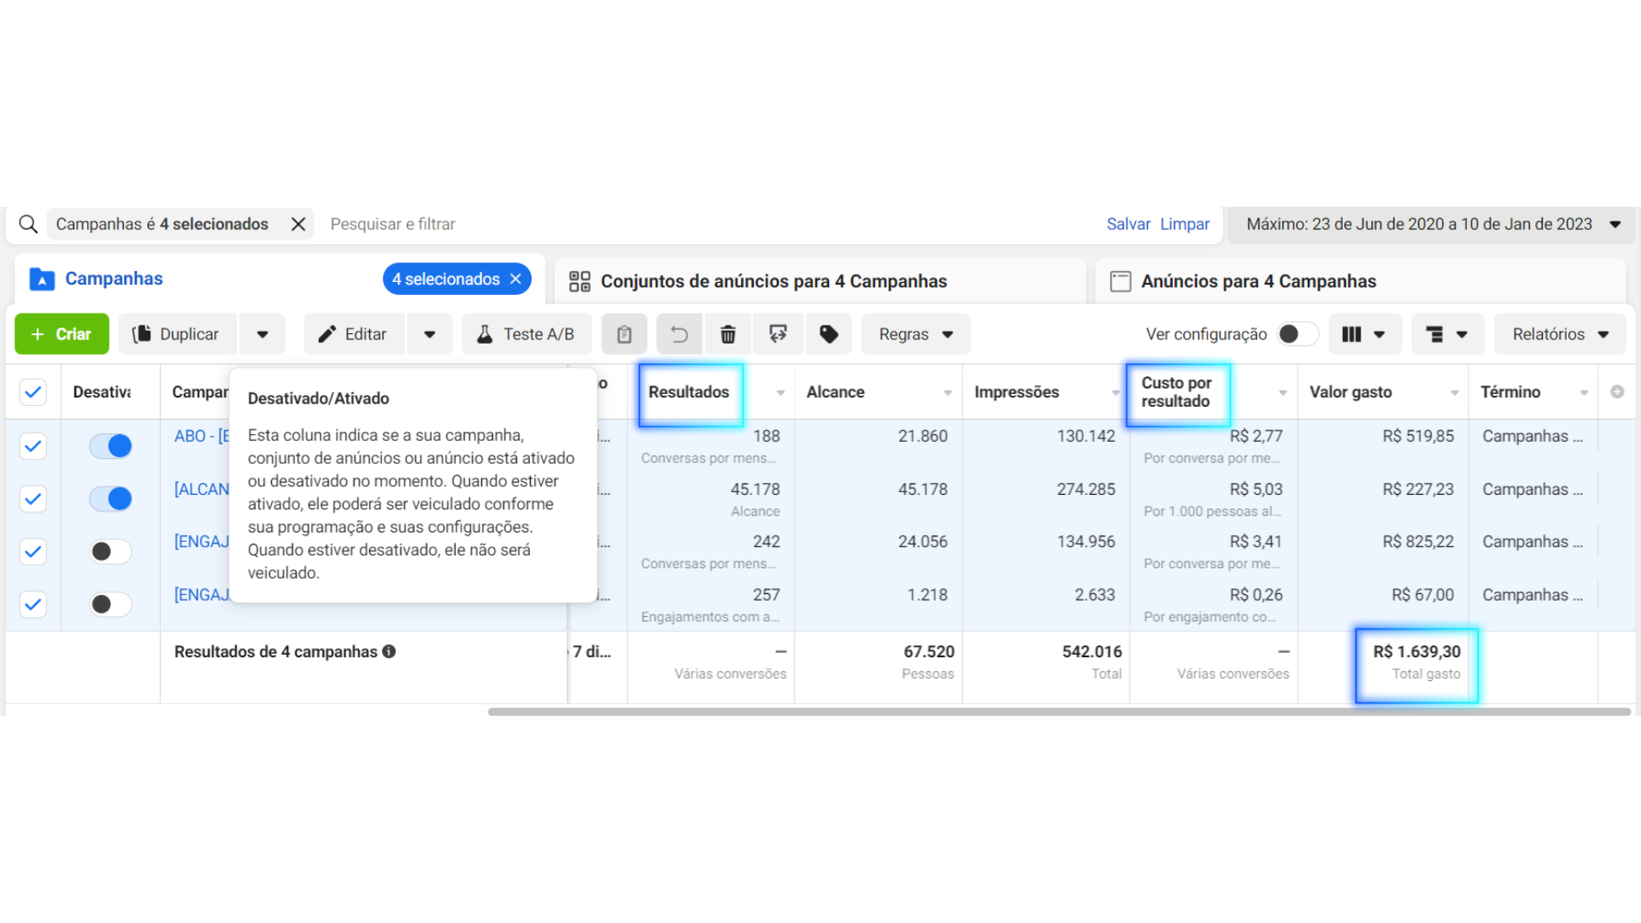Click the horizontal table scrollbar
This screenshot has width=1641, height=923.
click(x=1058, y=711)
